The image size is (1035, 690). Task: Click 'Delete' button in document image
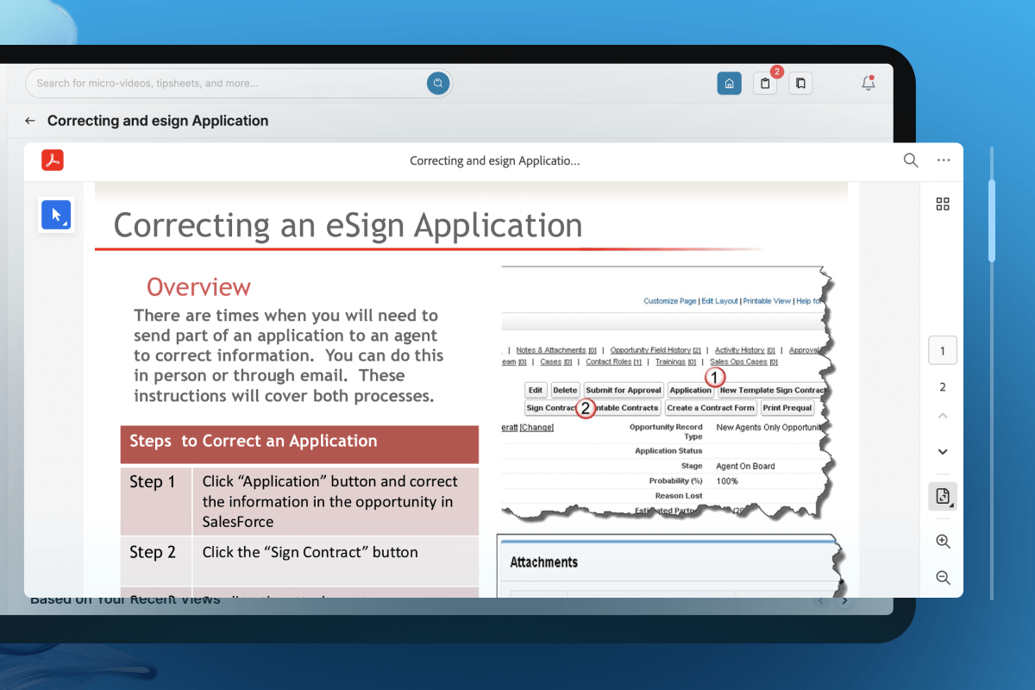click(x=565, y=390)
